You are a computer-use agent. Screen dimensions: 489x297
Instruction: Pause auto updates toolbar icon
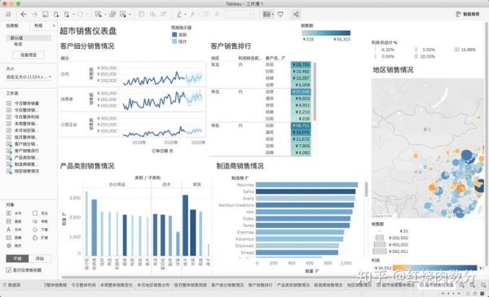(x=67, y=15)
